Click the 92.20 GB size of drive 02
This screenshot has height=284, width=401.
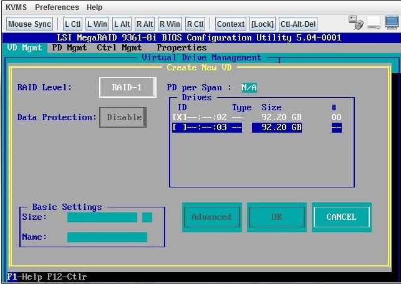pyautogui.click(x=281, y=117)
